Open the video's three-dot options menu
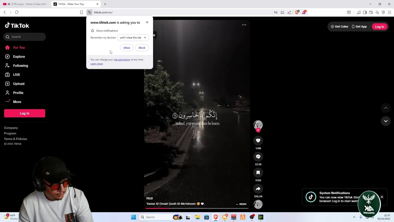 coord(244,25)
